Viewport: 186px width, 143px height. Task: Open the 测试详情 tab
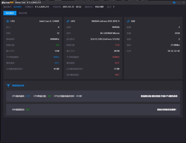pyautogui.click(x=23, y=13)
